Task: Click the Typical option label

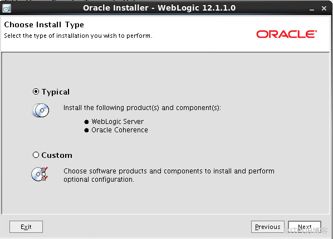Action: point(56,92)
